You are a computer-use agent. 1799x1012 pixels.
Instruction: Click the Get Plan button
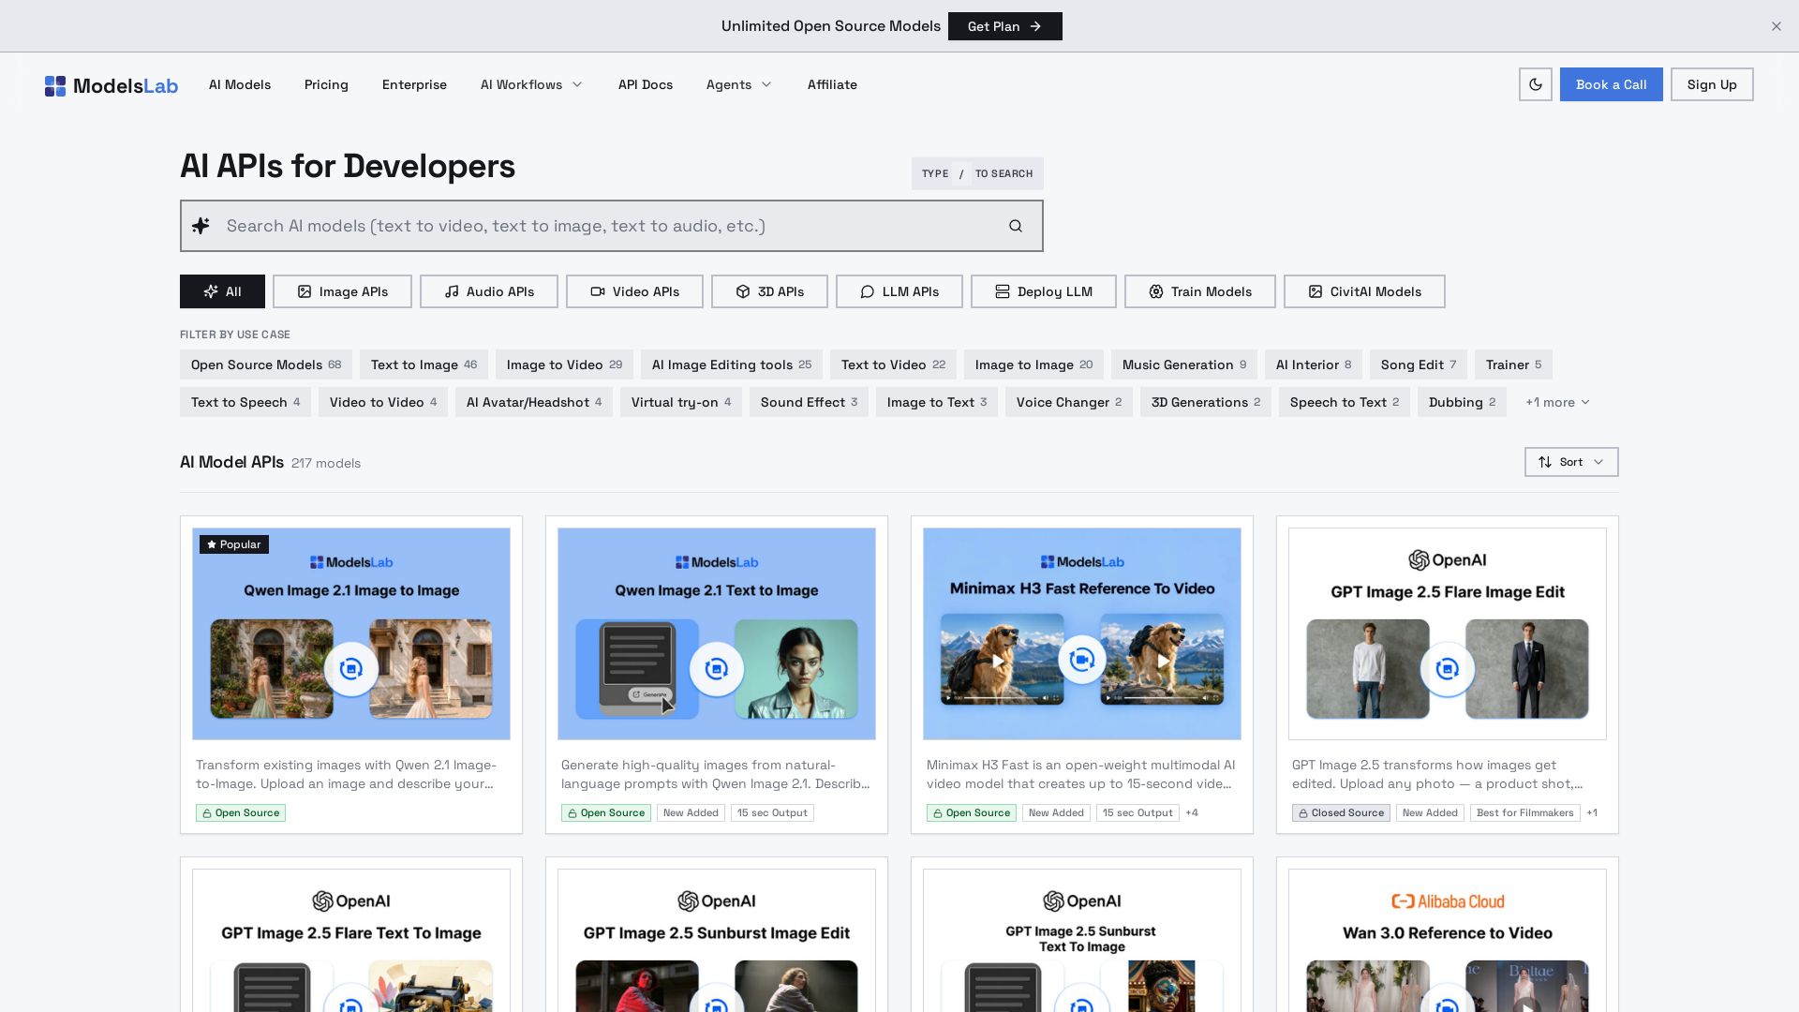coord(1005,26)
